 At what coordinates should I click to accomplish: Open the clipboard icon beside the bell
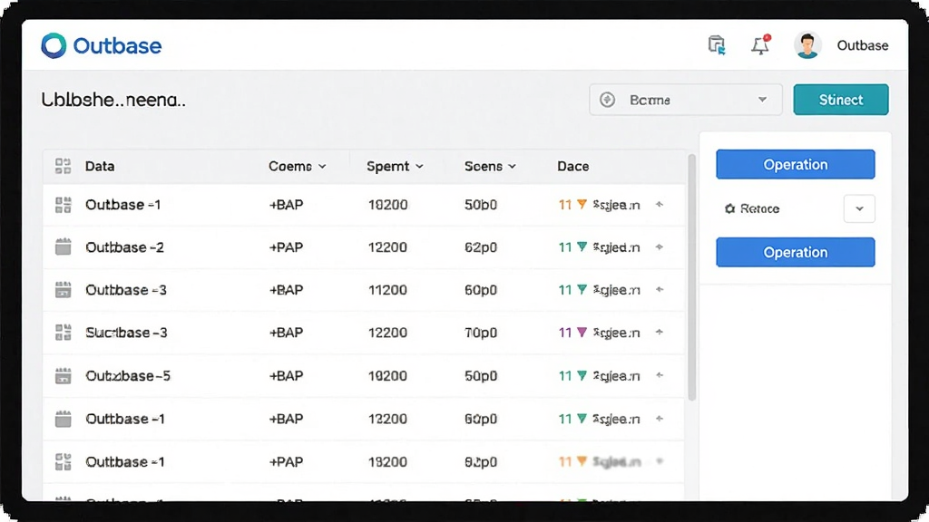(x=717, y=45)
